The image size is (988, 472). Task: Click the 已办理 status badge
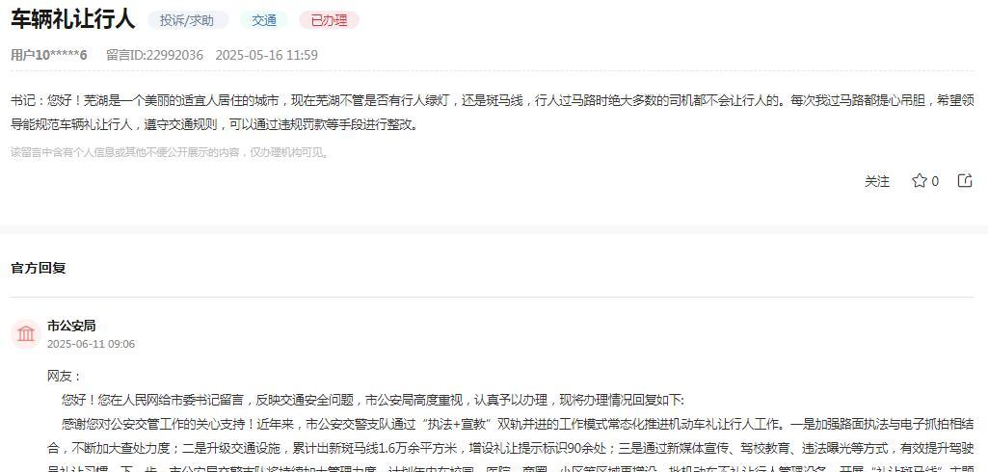(x=329, y=20)
